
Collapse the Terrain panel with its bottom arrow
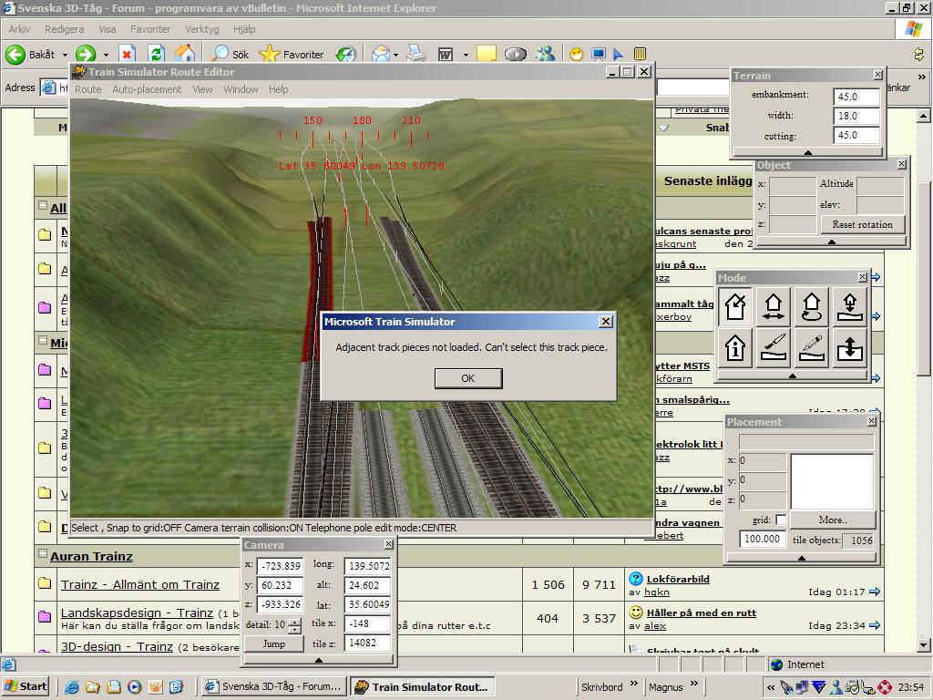[x=807, y=152]
